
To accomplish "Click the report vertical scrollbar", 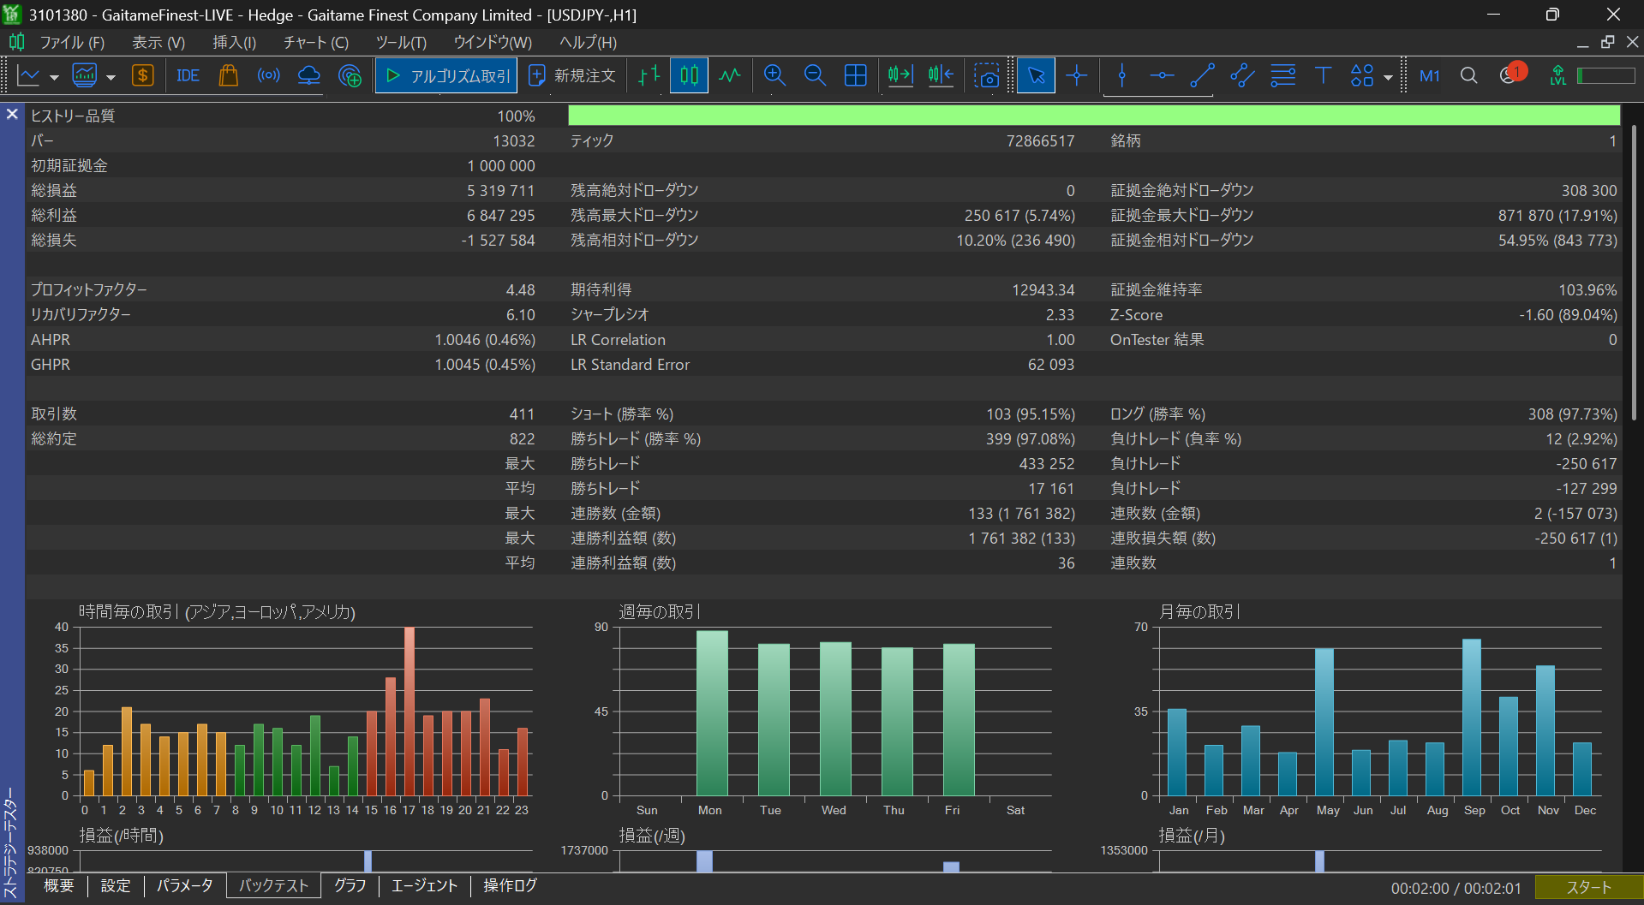I will click(1634, 274).
